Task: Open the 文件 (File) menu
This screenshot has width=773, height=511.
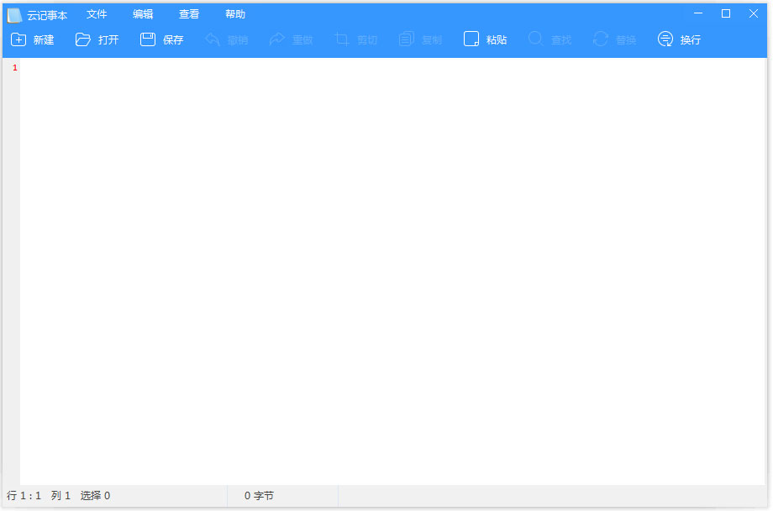Action: [x=97, y=14]
